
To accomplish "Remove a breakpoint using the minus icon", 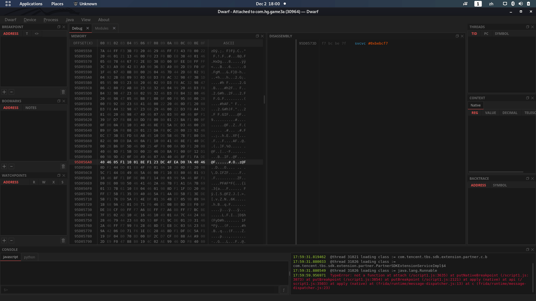I will [x=11, y=92].
